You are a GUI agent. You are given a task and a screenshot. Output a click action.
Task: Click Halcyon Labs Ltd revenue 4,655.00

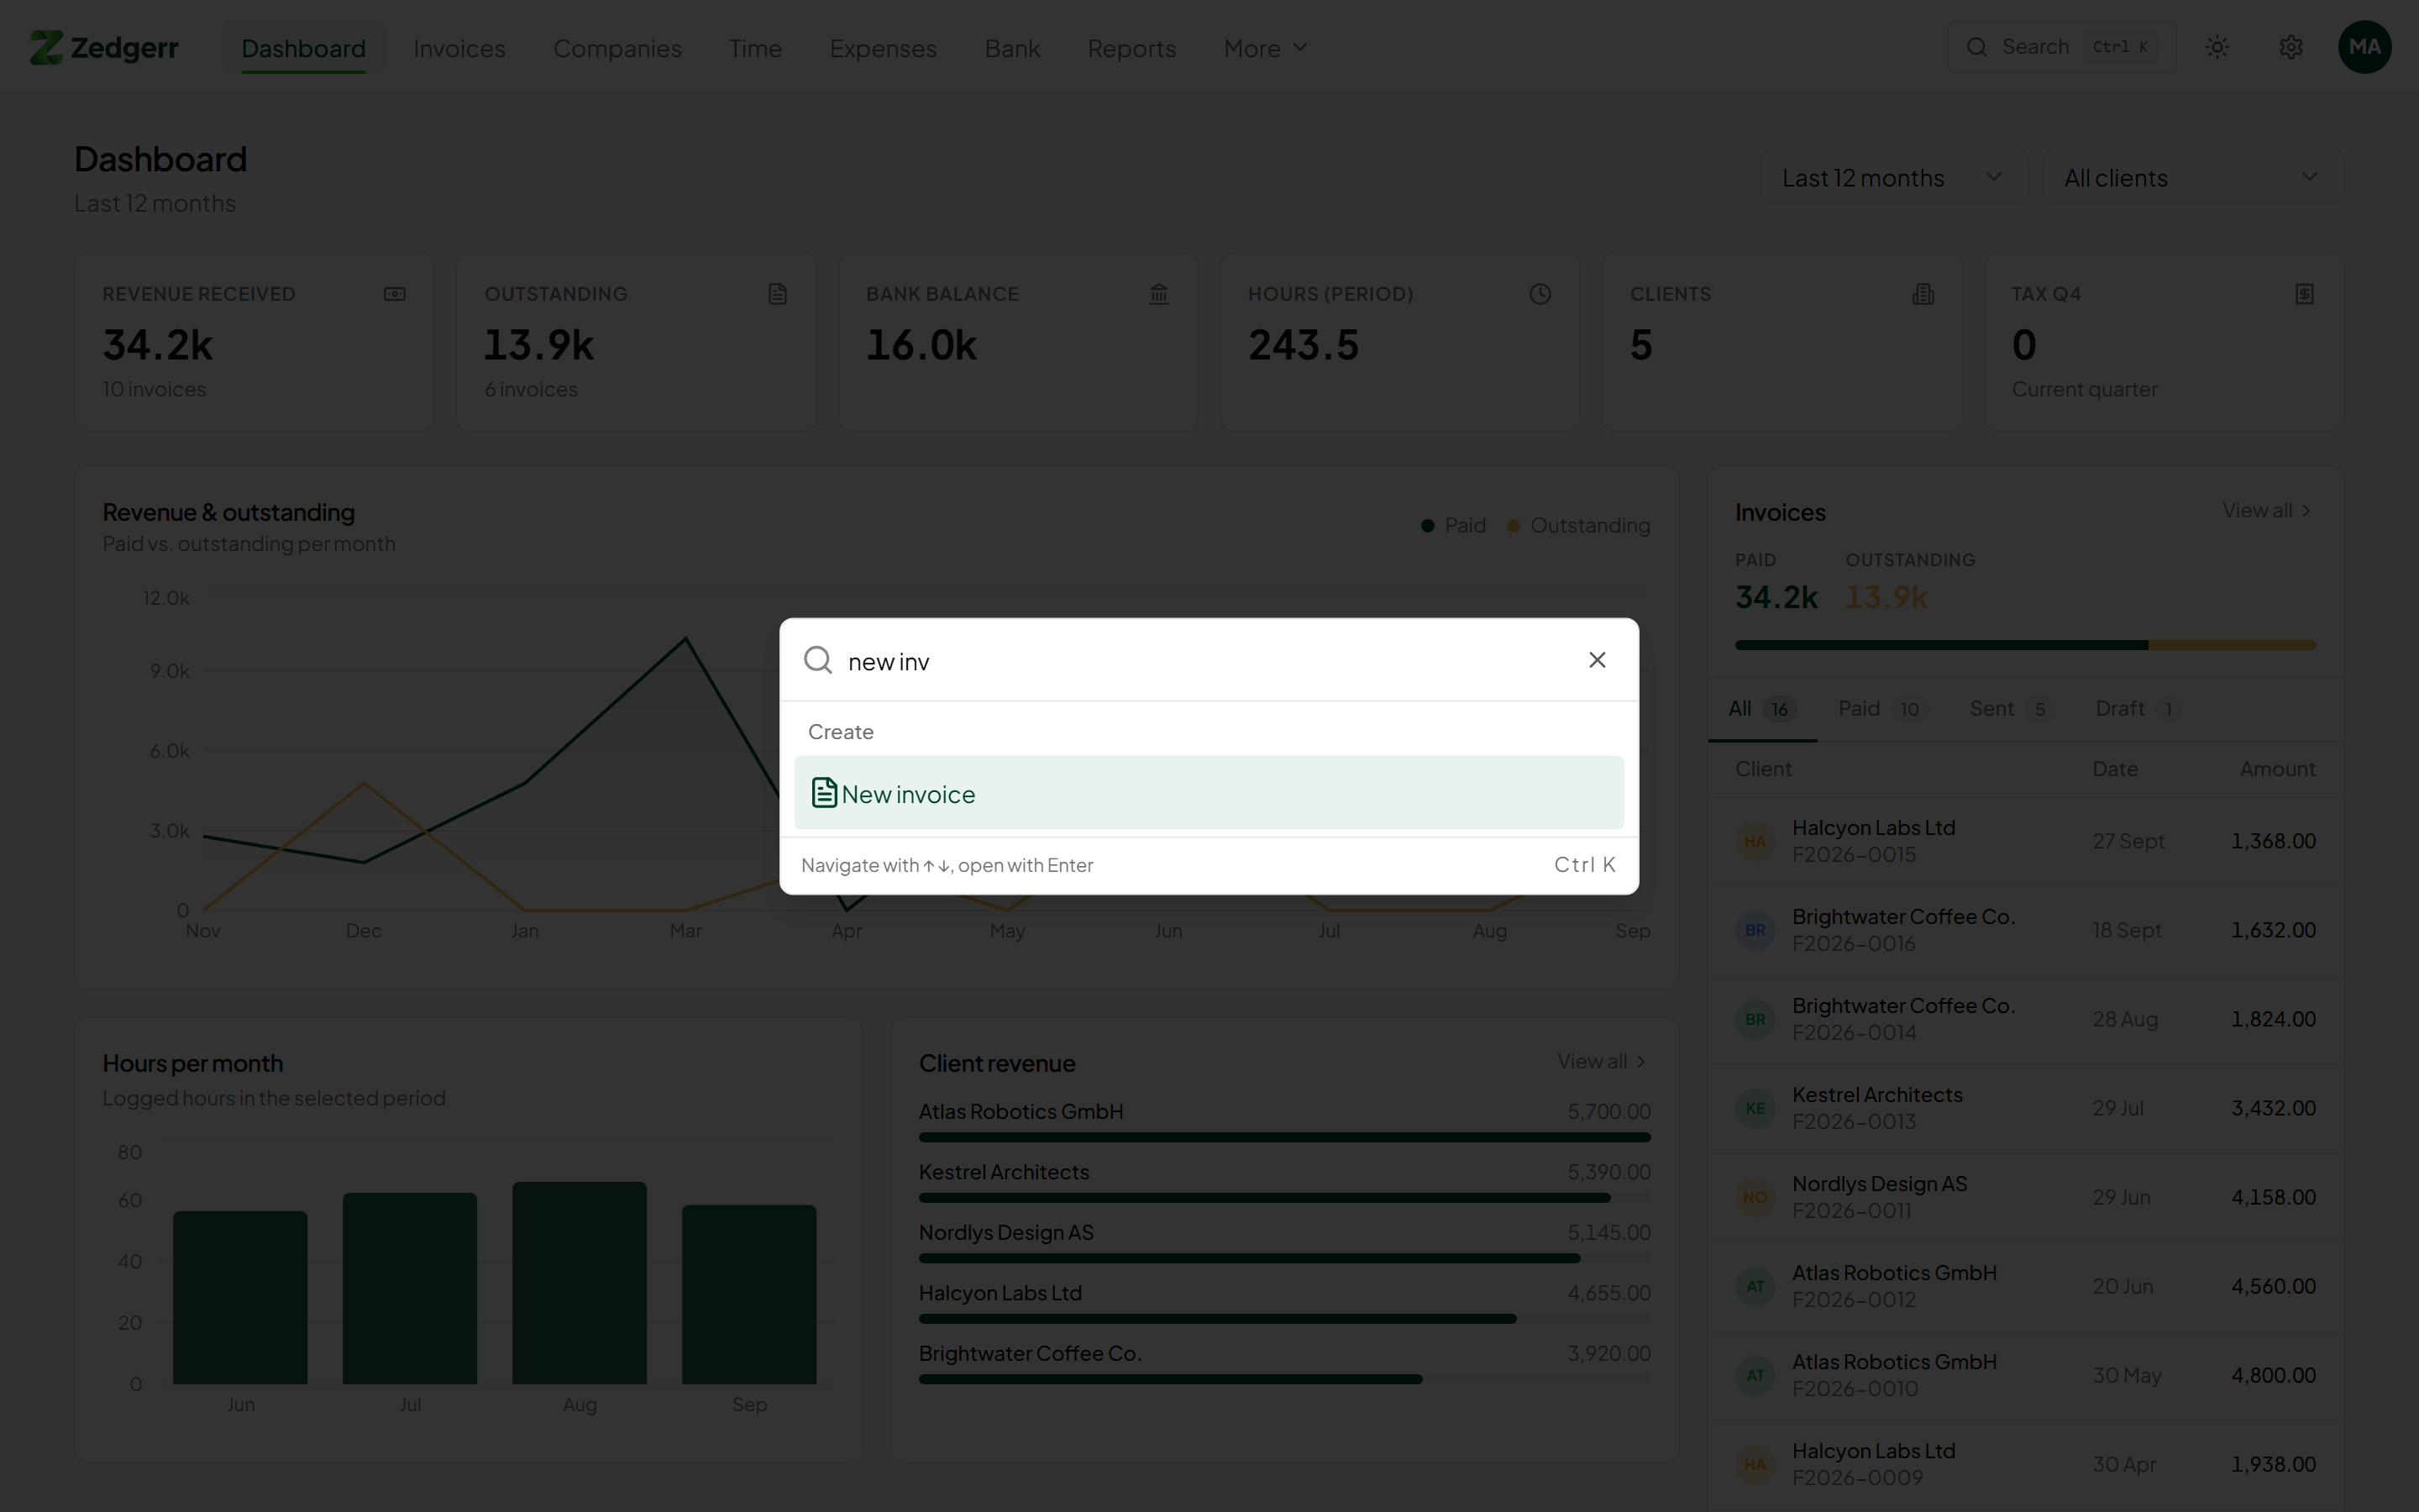1608,1293
